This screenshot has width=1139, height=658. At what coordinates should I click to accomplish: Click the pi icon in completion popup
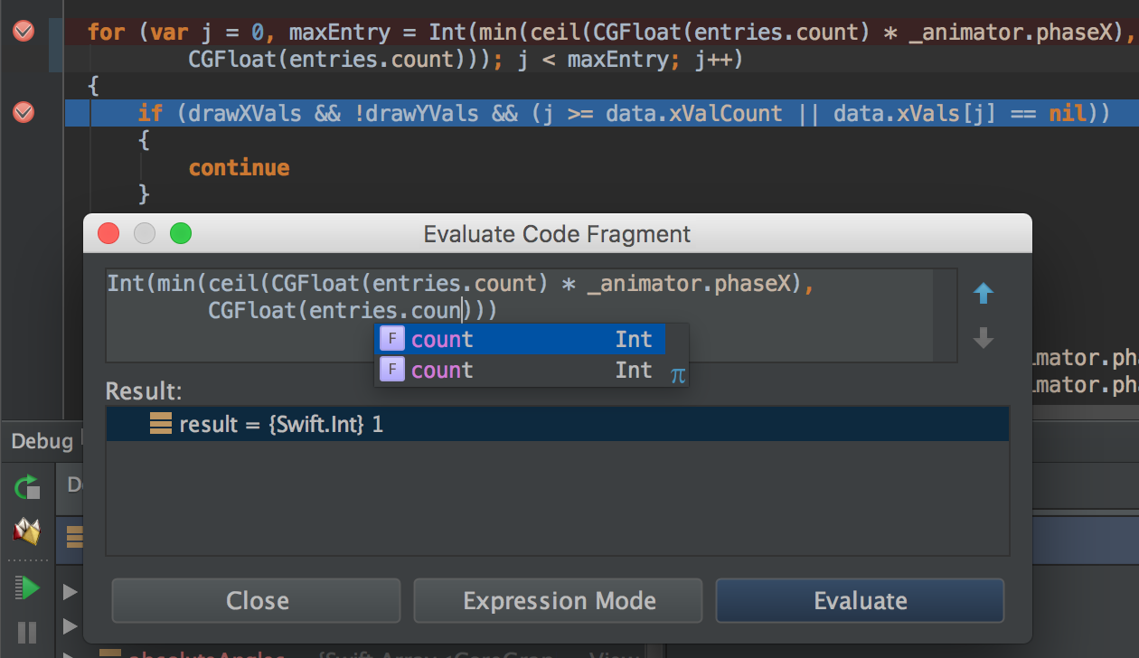click(678, 374)
